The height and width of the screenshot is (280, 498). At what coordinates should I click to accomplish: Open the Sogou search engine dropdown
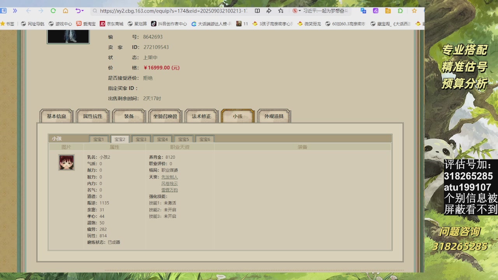(297, 11)
